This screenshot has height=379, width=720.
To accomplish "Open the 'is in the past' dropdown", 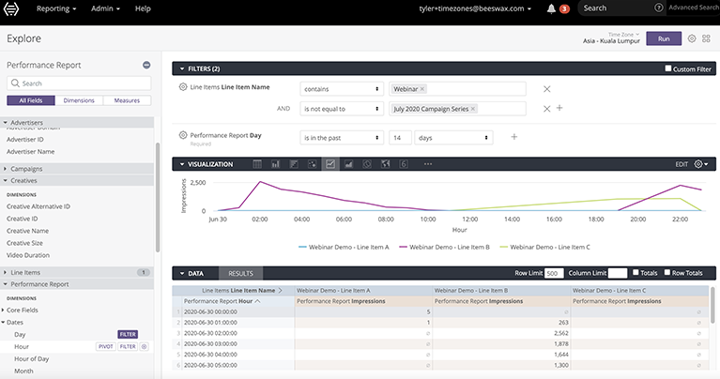I will (342, 137).
